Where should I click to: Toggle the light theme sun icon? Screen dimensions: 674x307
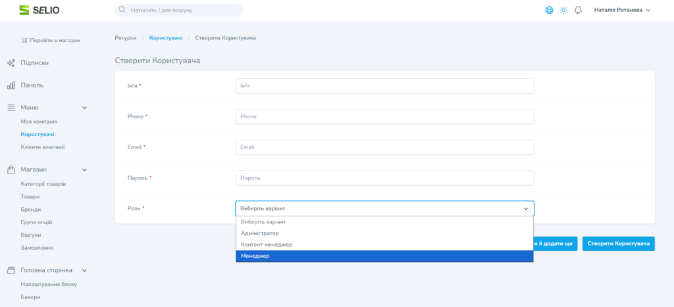point(563,10)
